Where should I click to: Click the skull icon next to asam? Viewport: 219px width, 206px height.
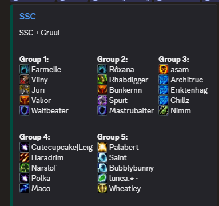[164, 69]
